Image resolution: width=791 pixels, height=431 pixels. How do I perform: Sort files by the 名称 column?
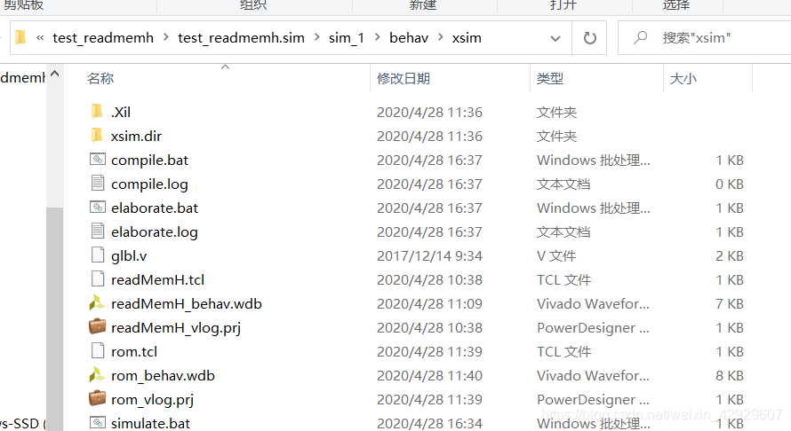click(x=100, y=79)
